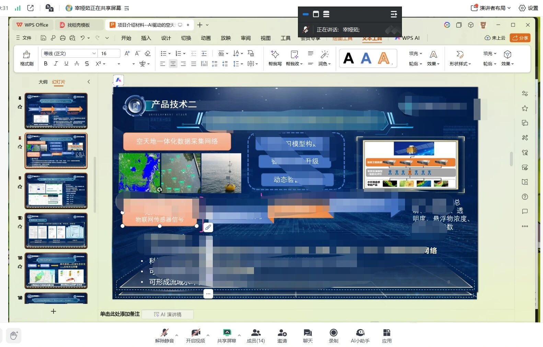This screenshot has width=543, height=347.
Task: Click the orange 分享 share button
Action: click(520, 38)
